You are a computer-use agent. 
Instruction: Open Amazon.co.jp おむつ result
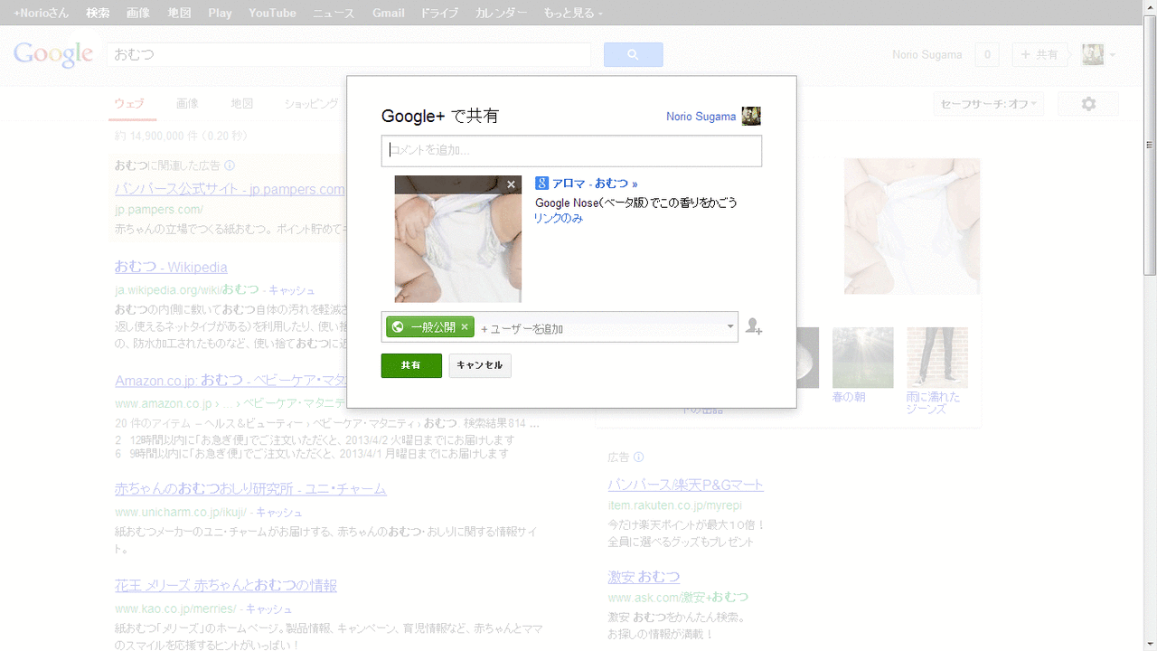(x=230, y=380)
